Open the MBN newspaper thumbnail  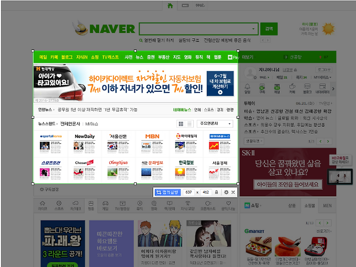coord(152,143)
